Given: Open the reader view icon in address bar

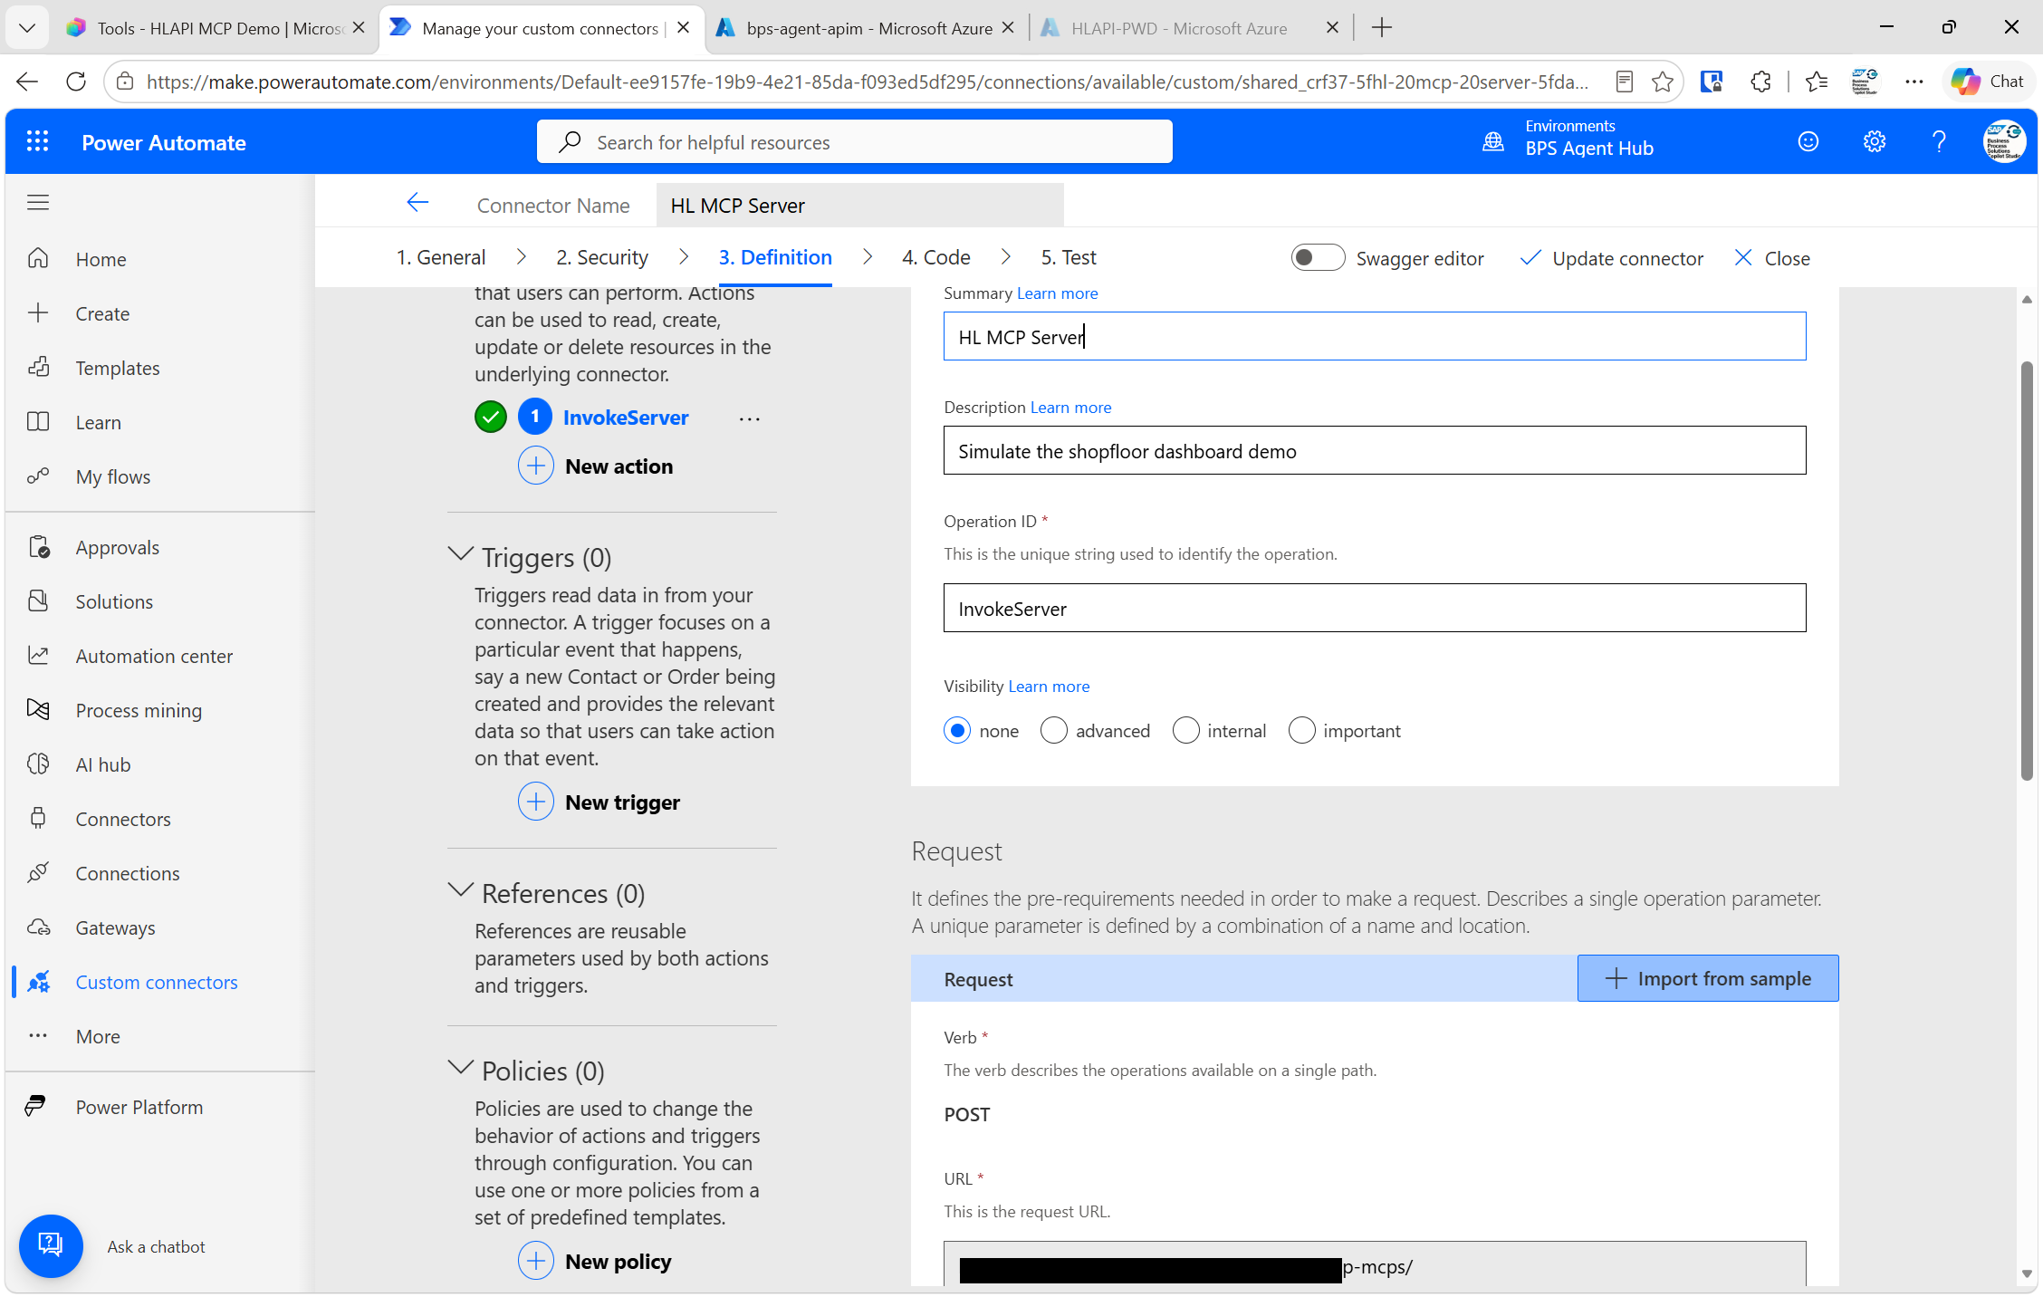Looking at the screenshot, I should (x=1625, y=82).
